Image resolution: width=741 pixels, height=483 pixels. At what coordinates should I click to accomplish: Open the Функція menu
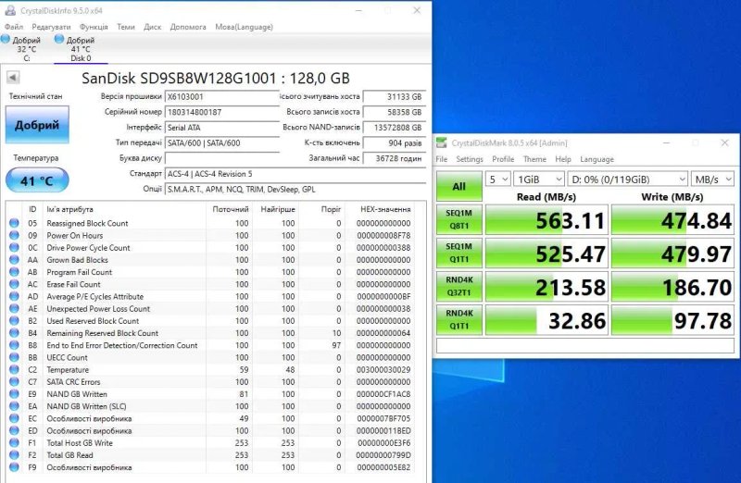pyautogui.click(x=94, y=27)
